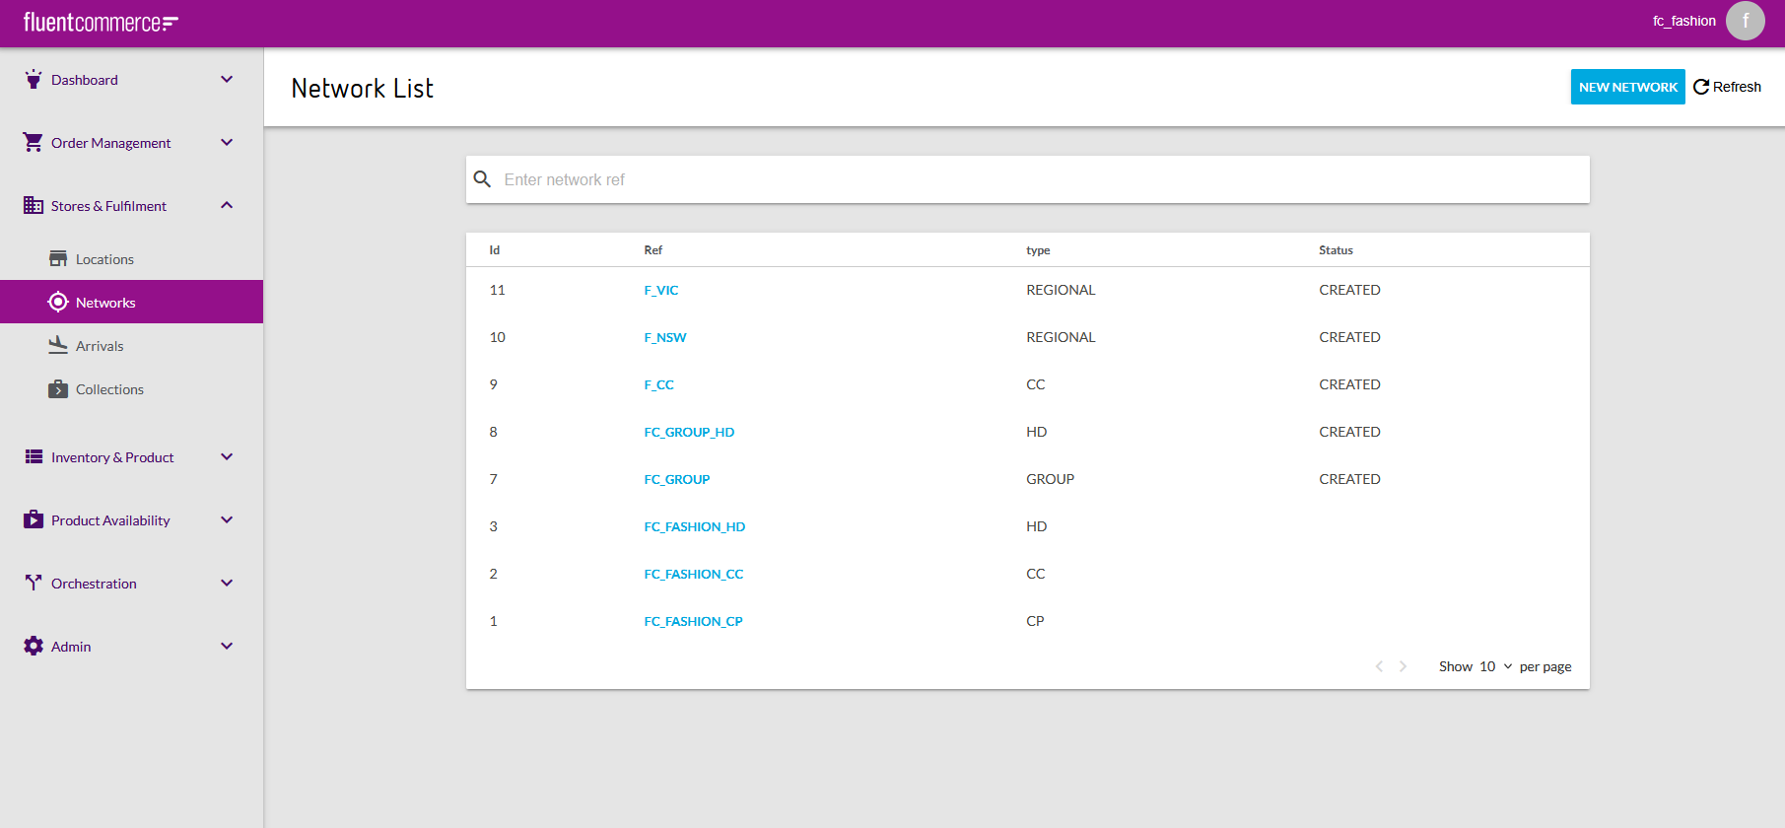Refresh the network list

[1727, 87]
